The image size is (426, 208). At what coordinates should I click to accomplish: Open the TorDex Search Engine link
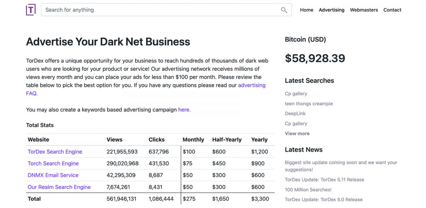pyautogui.click(x=55, y=152)
